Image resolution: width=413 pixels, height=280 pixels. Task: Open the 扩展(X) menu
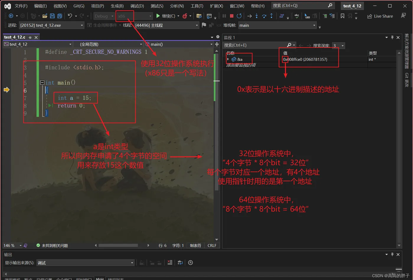tap(216, 6)
